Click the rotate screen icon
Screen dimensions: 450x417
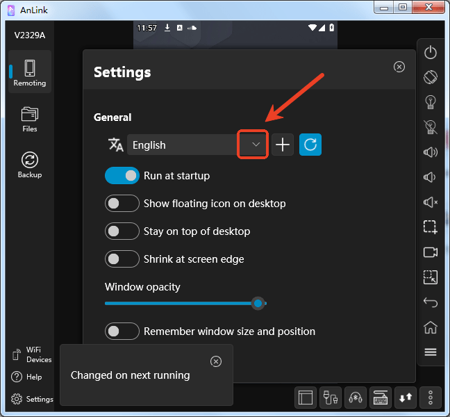click(431, 77)
